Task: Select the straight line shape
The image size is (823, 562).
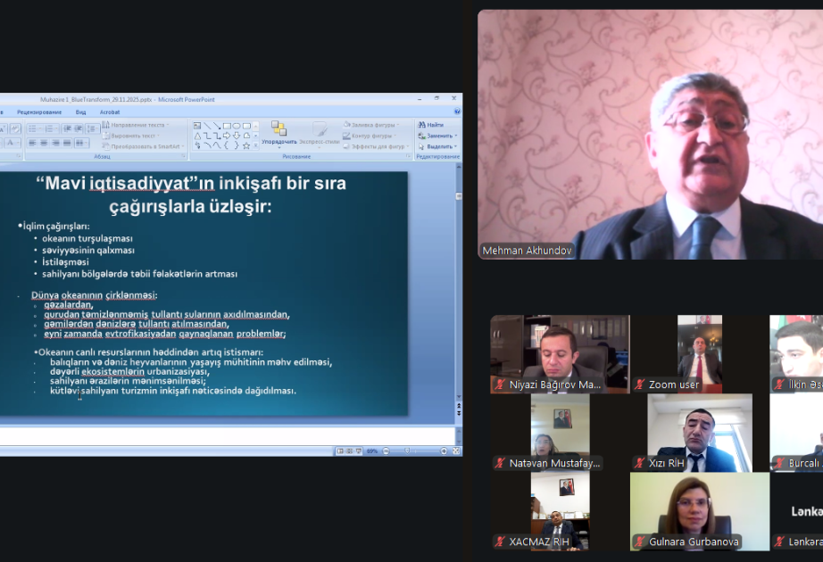Action: pos(207,126)
